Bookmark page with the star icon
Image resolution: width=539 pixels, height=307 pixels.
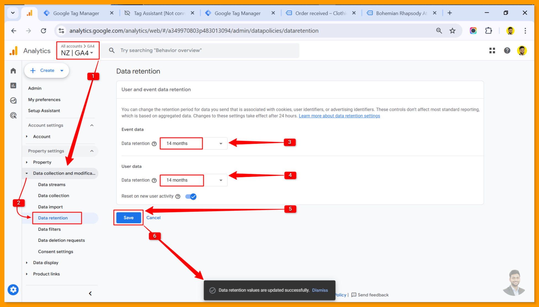click(452, 31)
